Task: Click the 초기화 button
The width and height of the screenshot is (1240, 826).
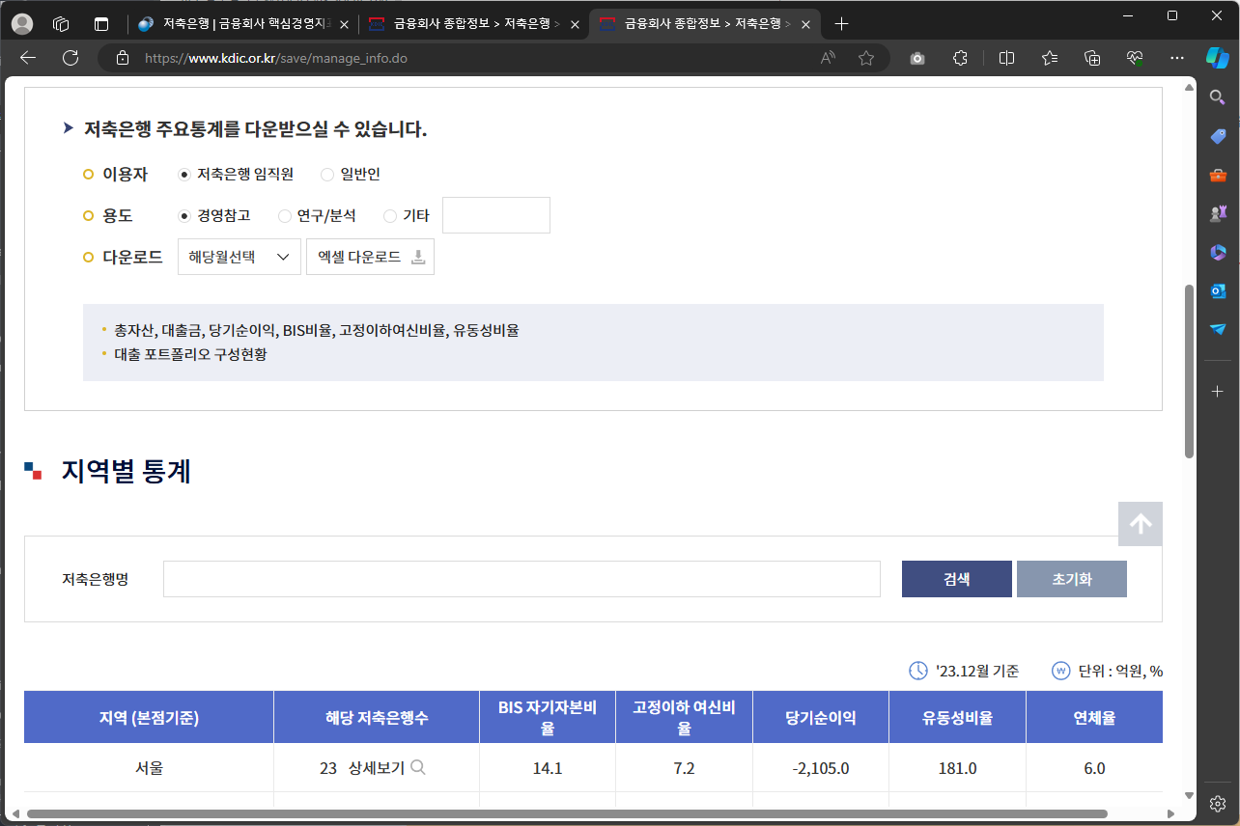Action: coord(1072,579)
